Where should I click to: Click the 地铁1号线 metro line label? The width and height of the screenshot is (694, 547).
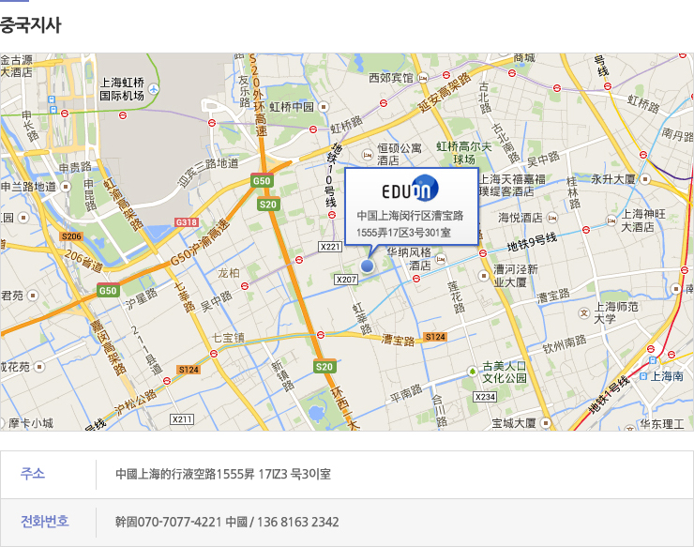pos(609,395)
